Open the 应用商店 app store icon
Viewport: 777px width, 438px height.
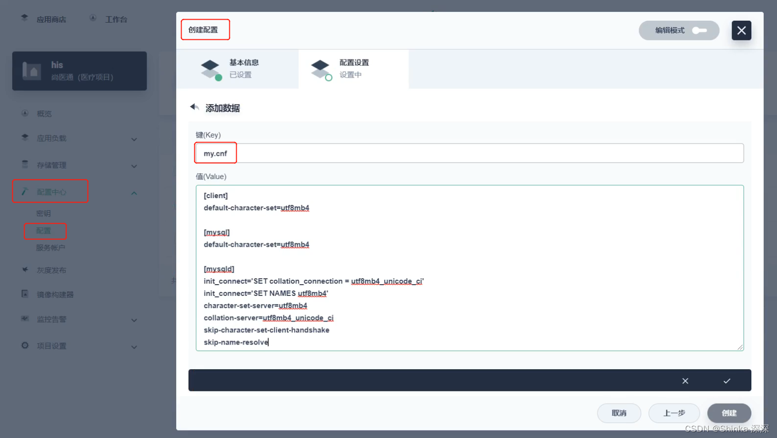click(x=24, y=18)
